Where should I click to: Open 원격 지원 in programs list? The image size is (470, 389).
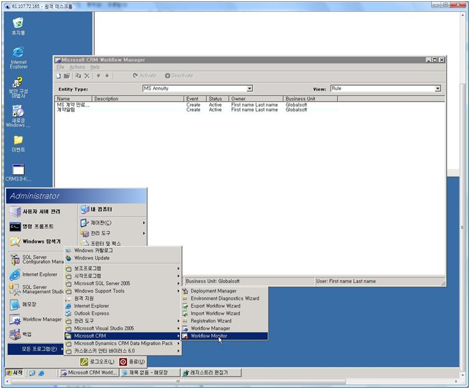click(123, 299)
